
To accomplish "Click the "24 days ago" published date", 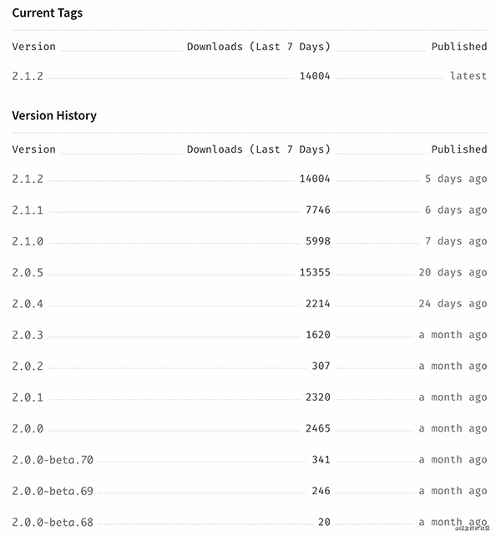I will [x=453, y=304].
